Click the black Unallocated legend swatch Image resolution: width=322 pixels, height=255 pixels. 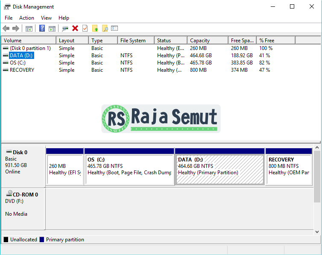[6, 240]
